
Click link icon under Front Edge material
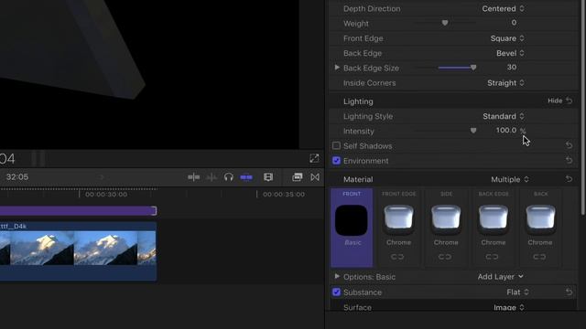(397, 257)
